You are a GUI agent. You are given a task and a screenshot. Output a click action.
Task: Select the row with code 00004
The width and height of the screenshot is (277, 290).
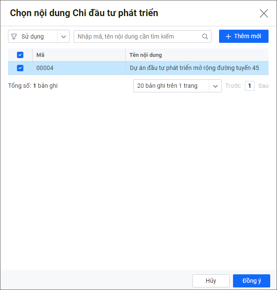[45, 68]
